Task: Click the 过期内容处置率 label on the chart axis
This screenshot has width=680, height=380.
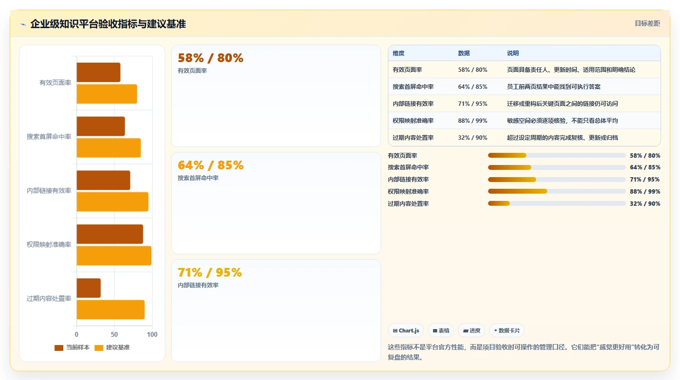Action: pos(49,298)
